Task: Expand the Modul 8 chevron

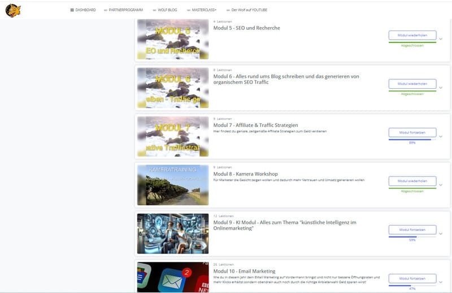Action: 441,185
